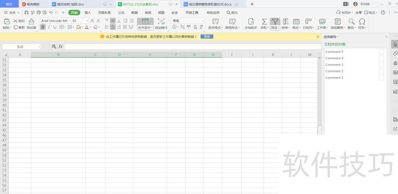
Task: Click the fill color bucket icon
Action: pyautogui.click(x=79, y=27)
